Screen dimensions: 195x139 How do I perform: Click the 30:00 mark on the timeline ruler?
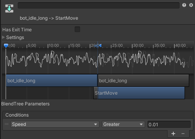138,46
